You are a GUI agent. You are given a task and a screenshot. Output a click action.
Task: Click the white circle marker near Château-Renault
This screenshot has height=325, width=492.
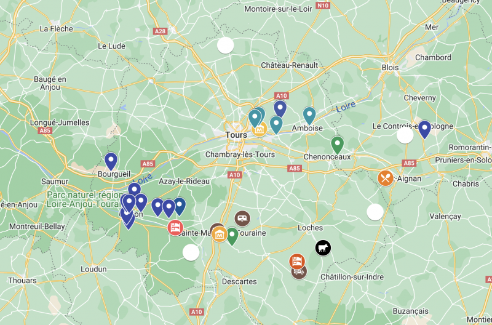225,45
